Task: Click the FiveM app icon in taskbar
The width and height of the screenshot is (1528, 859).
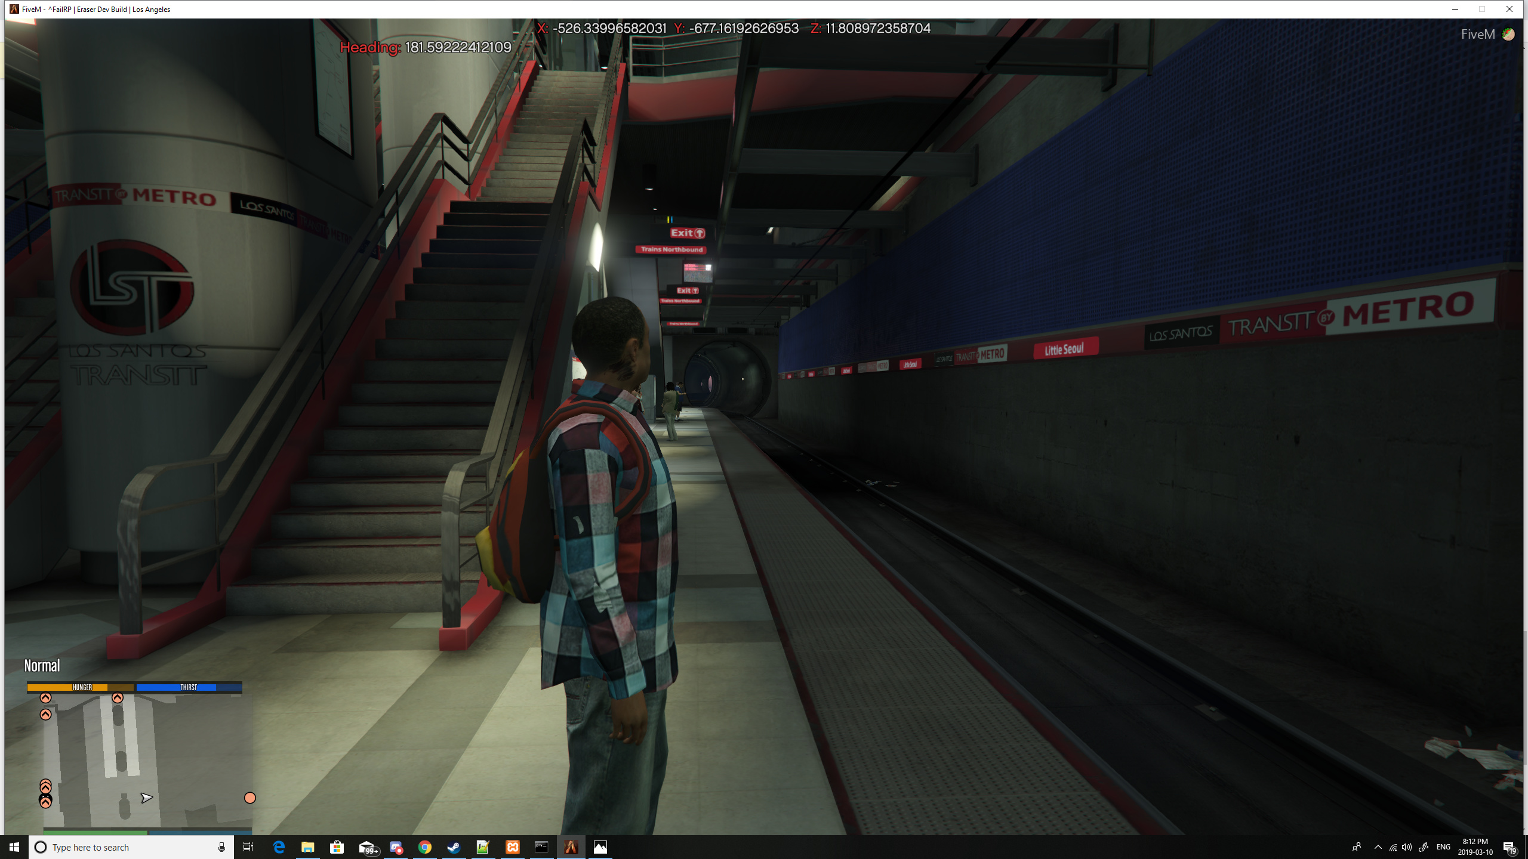Action: click(571, 847)
